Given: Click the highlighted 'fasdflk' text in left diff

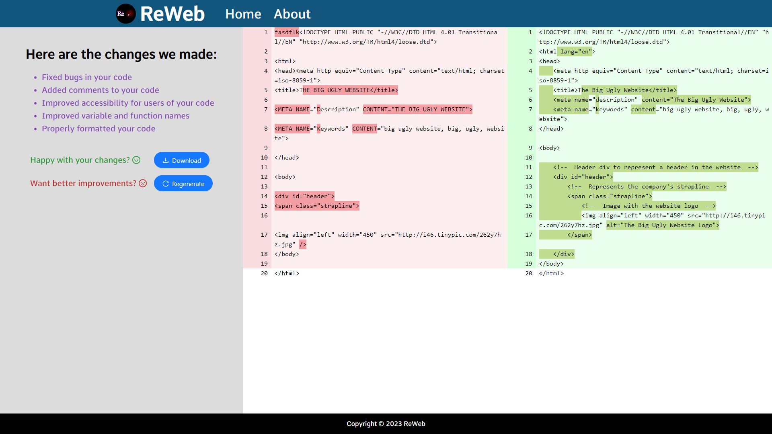Looking at the screenshot, I should 286,32.
